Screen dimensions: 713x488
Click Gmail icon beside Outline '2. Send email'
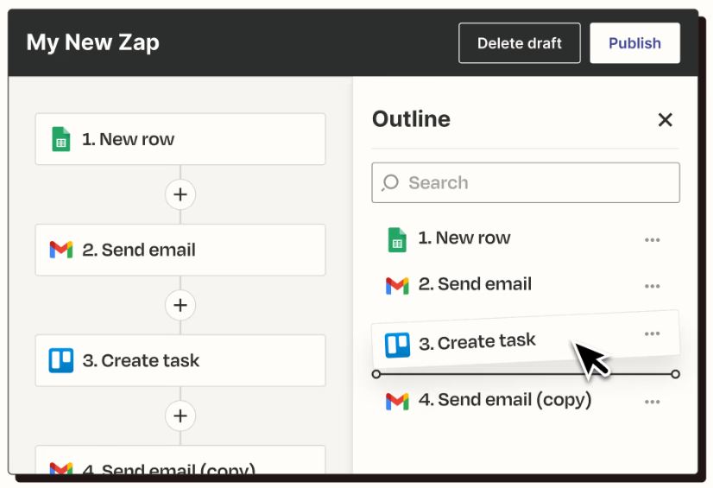[x=397, y=286]
